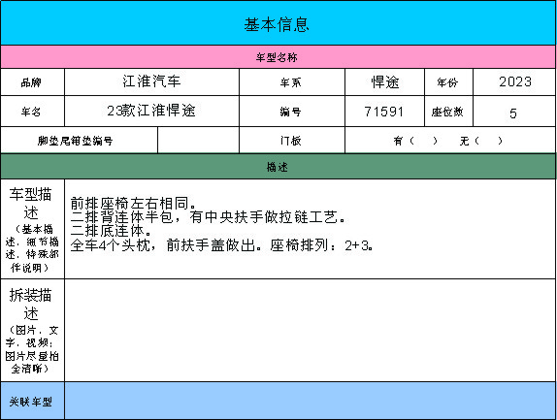Click the green 描述 section header
This screenshot has width=557, height=420.
[278, 167]
